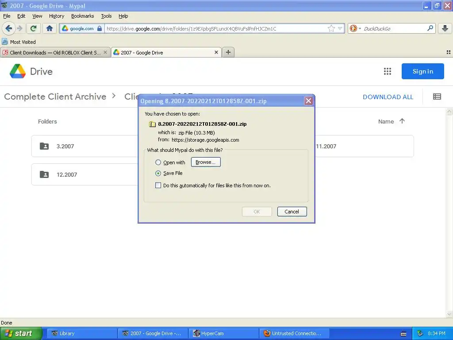The height and width of the screenshot is (340, 453).
Task: Click the DOWNLOAD ALL link
Action: tap(388, 97)
